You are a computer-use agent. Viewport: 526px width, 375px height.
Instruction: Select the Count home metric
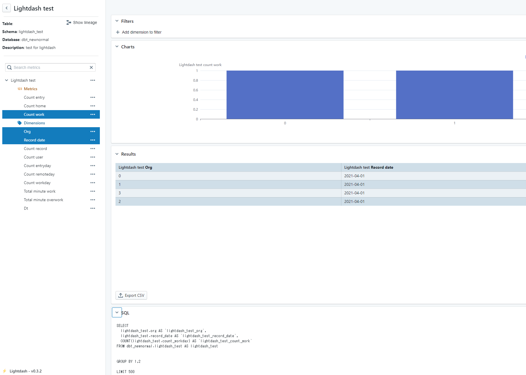tap(35, 106)
